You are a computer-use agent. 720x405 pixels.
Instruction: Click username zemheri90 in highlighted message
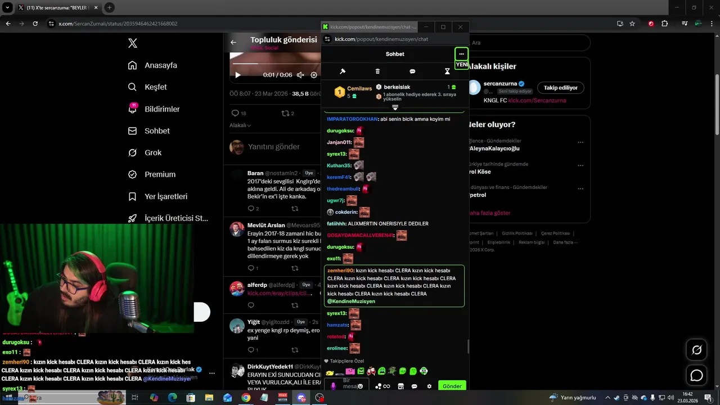(x=340, y=271)
